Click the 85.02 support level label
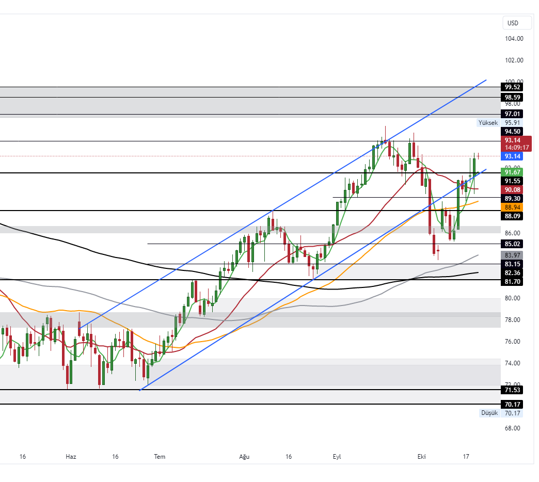 pos(512,244)
